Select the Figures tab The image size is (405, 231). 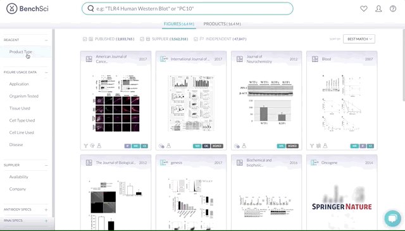179,24
